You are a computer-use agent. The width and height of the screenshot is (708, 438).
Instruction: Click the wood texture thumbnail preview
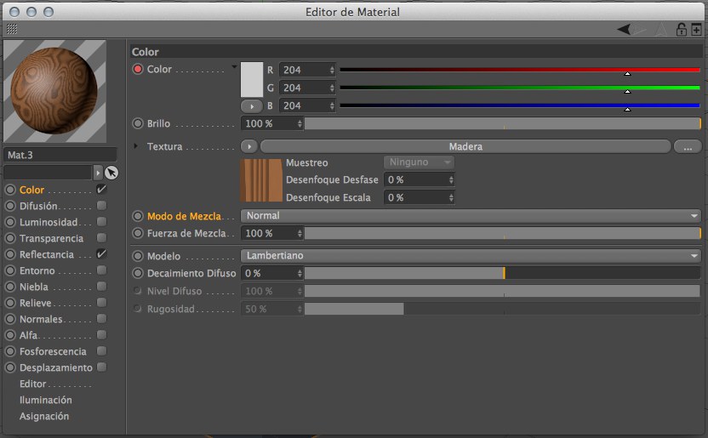[260, 180]
